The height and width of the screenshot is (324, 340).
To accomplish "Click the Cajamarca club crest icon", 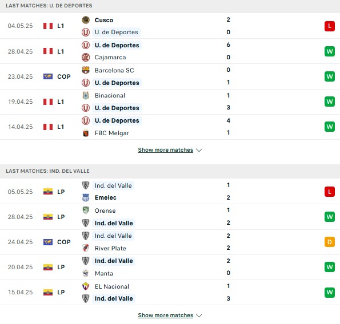I will (x=86, y=57).
